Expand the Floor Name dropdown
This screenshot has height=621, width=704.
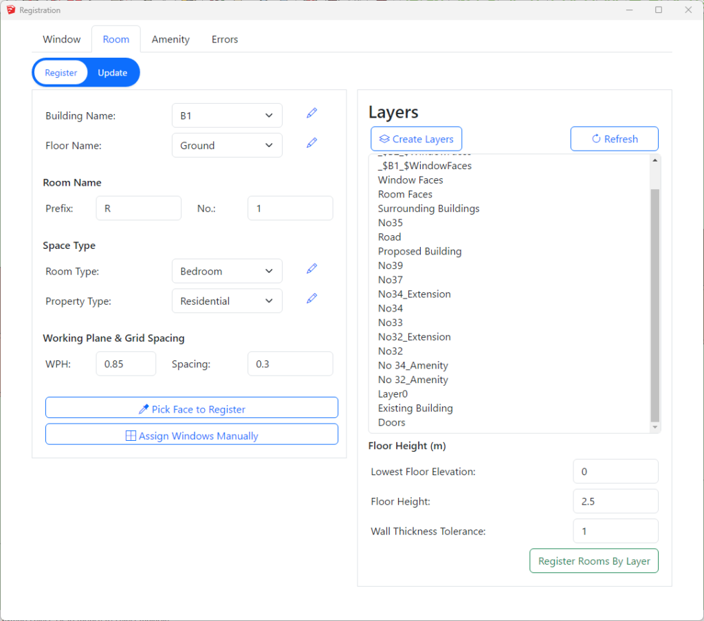tap(227, 146)
